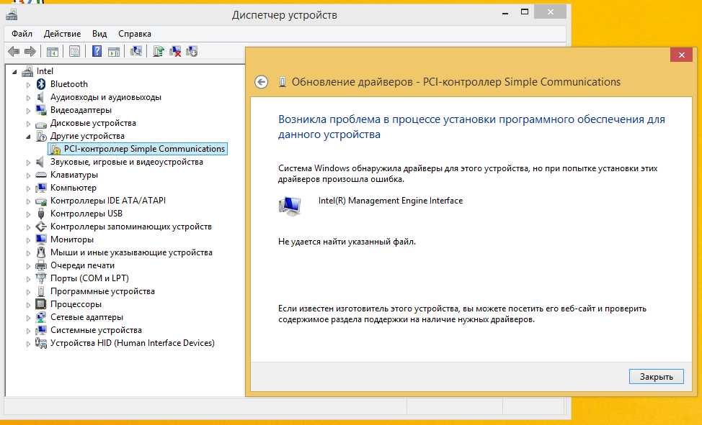The width and height of the screenshot is (702, 425).
Task: Select the Компьютер row
Action: [74, 188]
